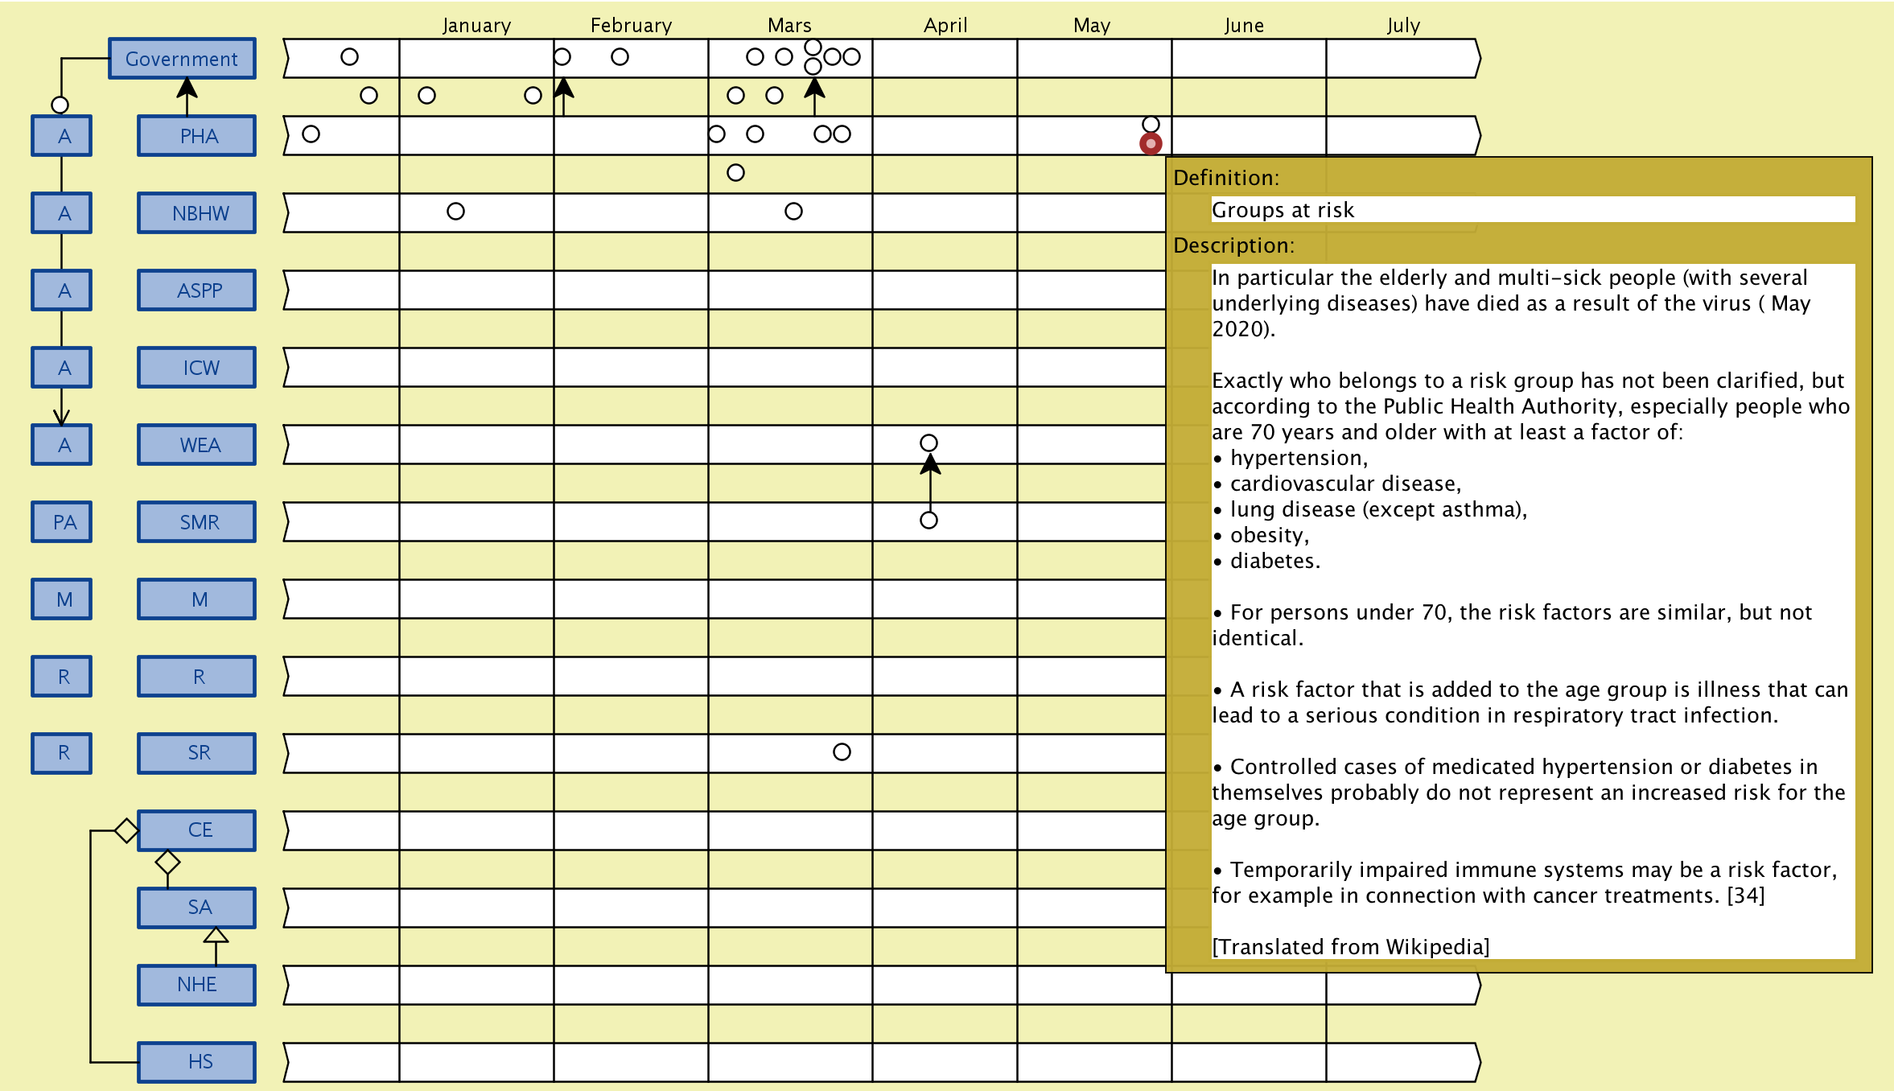Select the PHA actor box
The image size is (1894, 1091).
[x=197, y=136]
